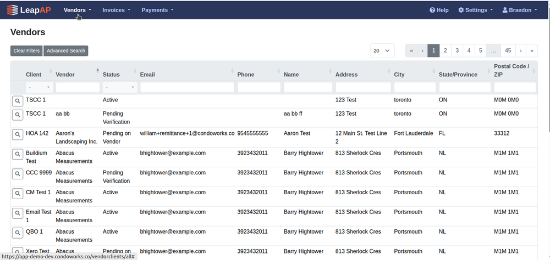Sort by the Name column arrows

click(331, 71)
